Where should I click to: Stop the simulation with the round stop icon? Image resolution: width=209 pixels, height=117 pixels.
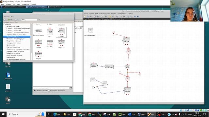[124, 17]
